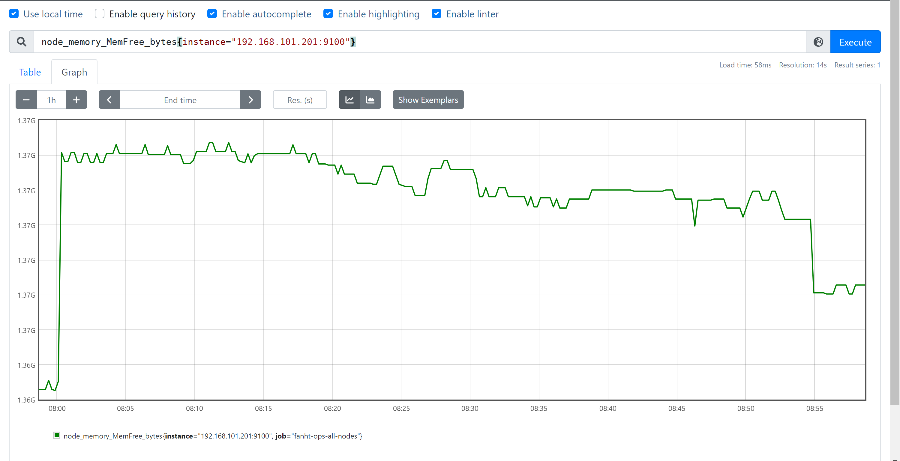900x461 pixels.
Task: Click the Resolution: 14s text
Action: [x=803, y=65]
